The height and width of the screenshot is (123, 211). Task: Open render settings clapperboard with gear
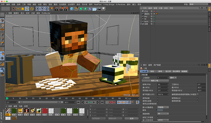[66, 9]
